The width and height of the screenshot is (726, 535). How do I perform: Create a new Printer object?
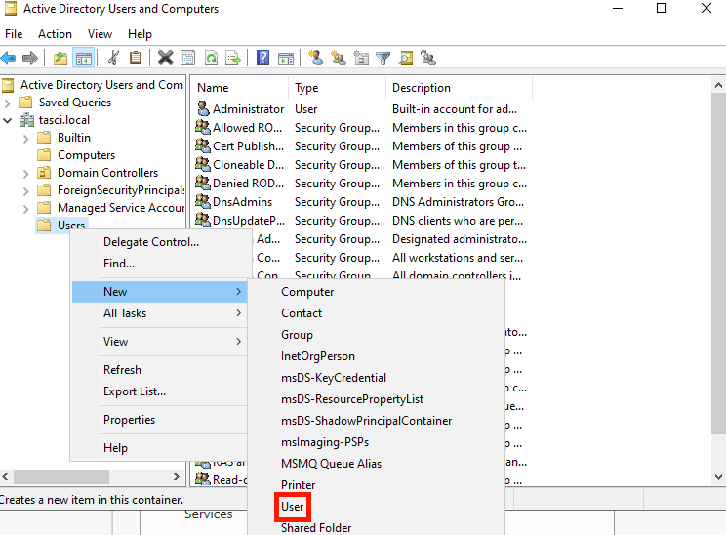point(376,485)
